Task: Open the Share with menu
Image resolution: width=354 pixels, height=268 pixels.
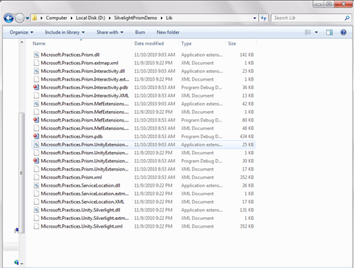Action: click(x=110, y=33)
